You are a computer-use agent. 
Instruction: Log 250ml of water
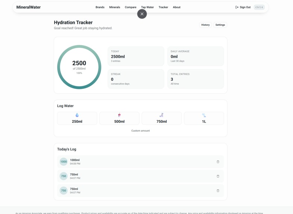(77, 118)
